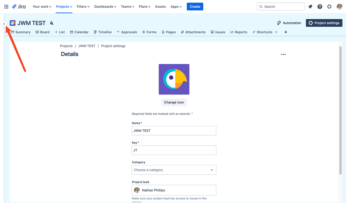The width and height of the screenshot is (346, 203).
Task: Open Your work dropdown
Action: (x=42, y=7)
